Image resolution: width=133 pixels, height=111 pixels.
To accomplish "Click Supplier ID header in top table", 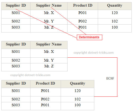I will 16,6.
